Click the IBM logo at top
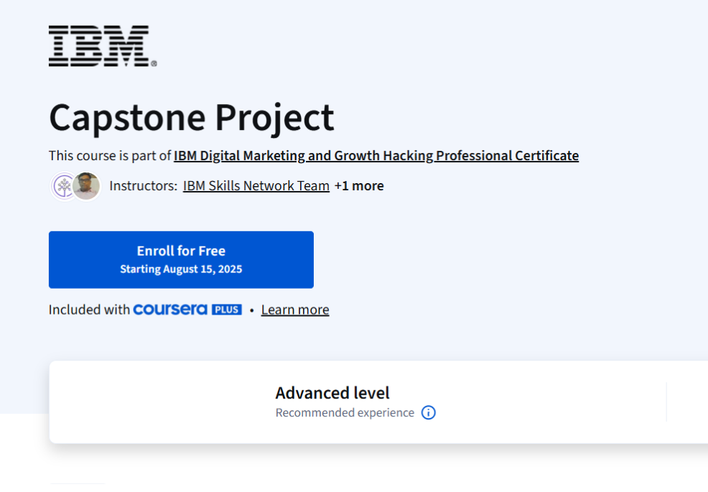This screenshot has width=708, height=492. point(102,46)
